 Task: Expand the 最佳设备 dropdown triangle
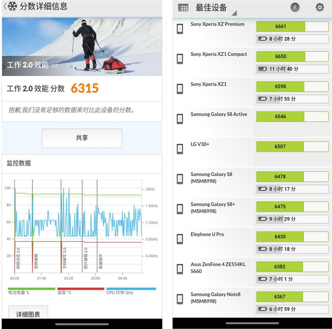pos(234,13)
